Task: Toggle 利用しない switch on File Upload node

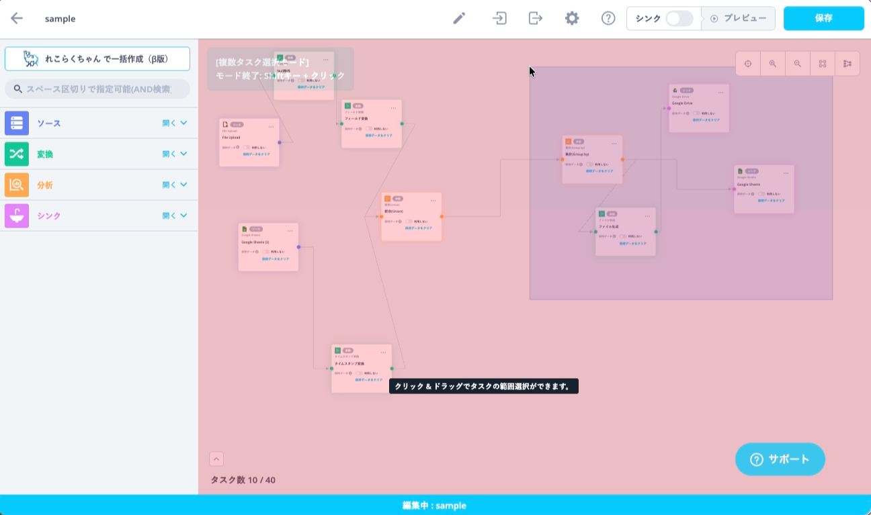Action: tap(247, 147)
